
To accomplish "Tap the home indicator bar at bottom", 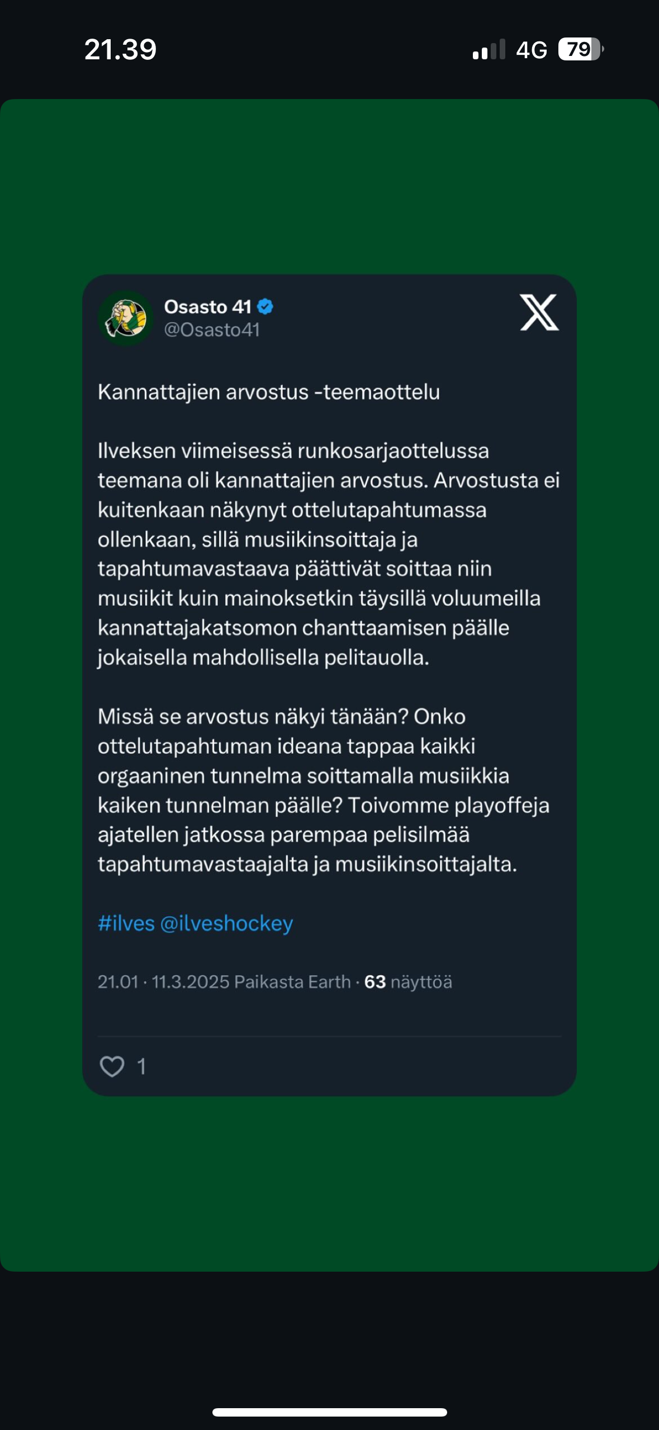I will 329,1412.
